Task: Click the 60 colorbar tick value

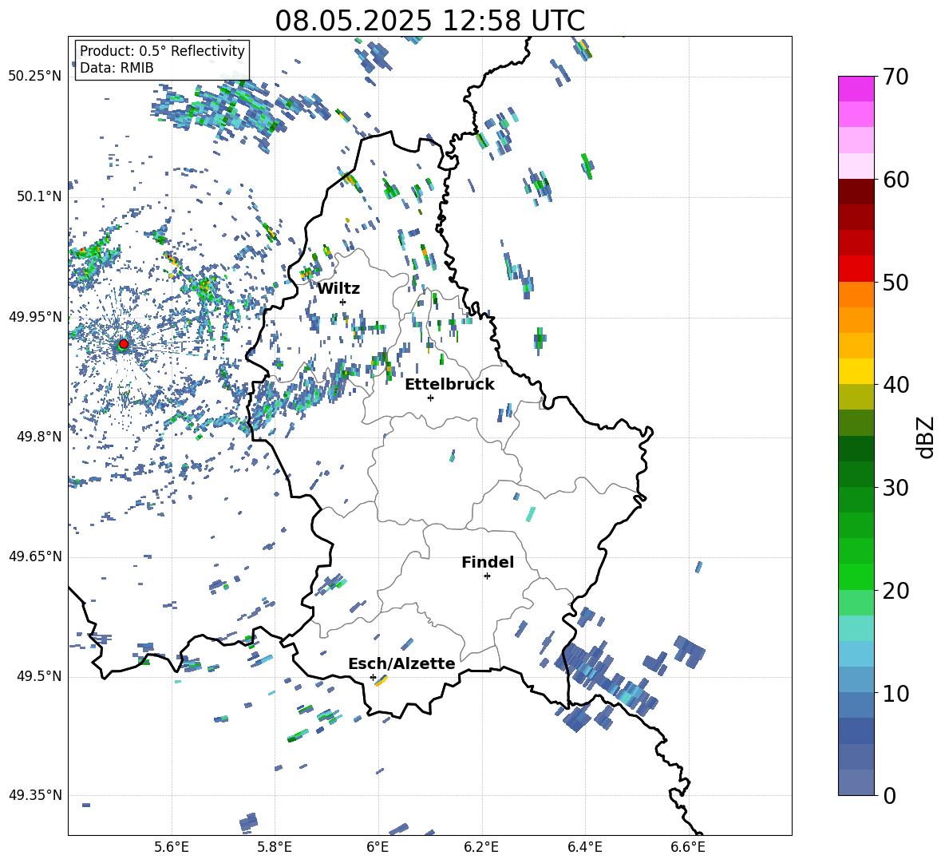Action: pos(896,180)
